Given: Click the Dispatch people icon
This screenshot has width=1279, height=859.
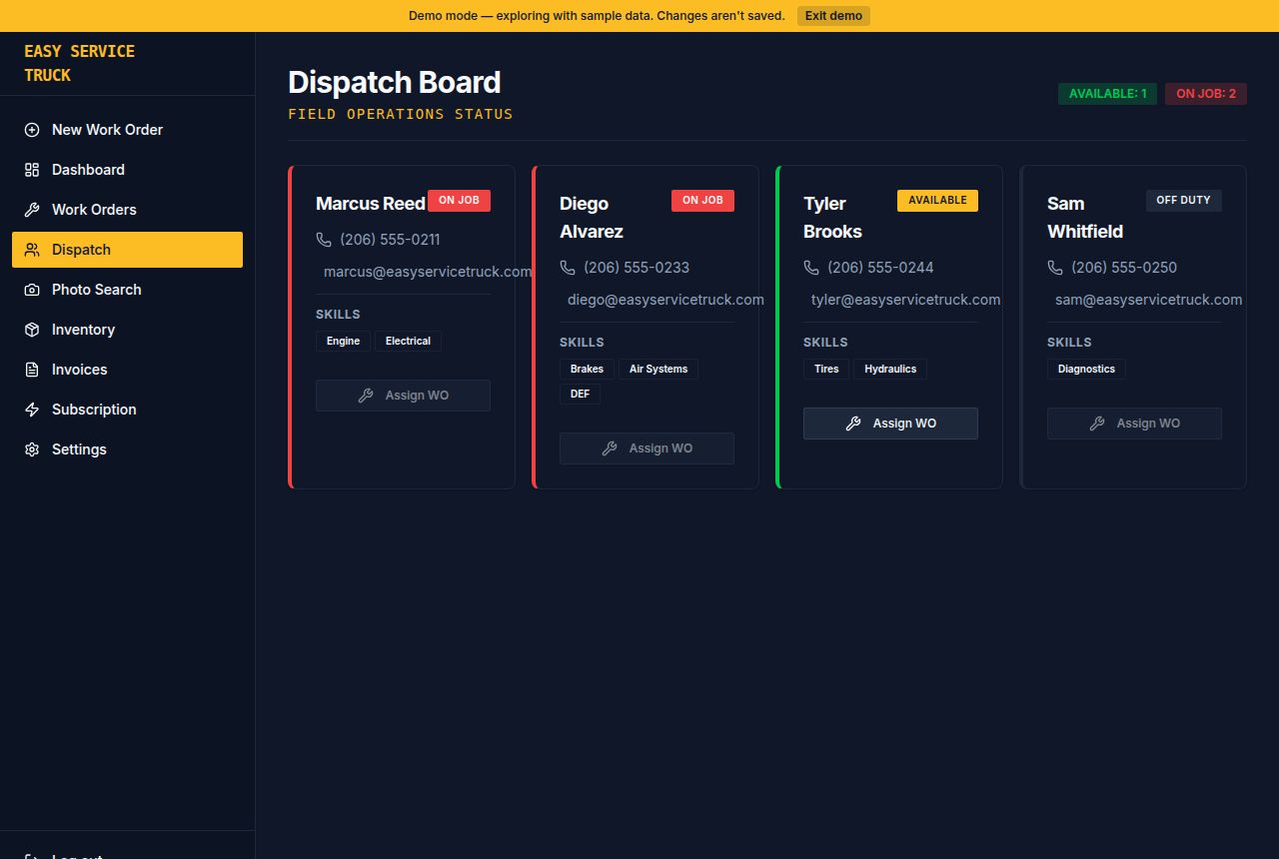Looking at the screenshot, I should (32, 250).
